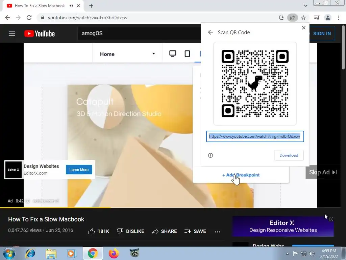Close the How To Fix a Slow Macbook tab

(78, 6)
